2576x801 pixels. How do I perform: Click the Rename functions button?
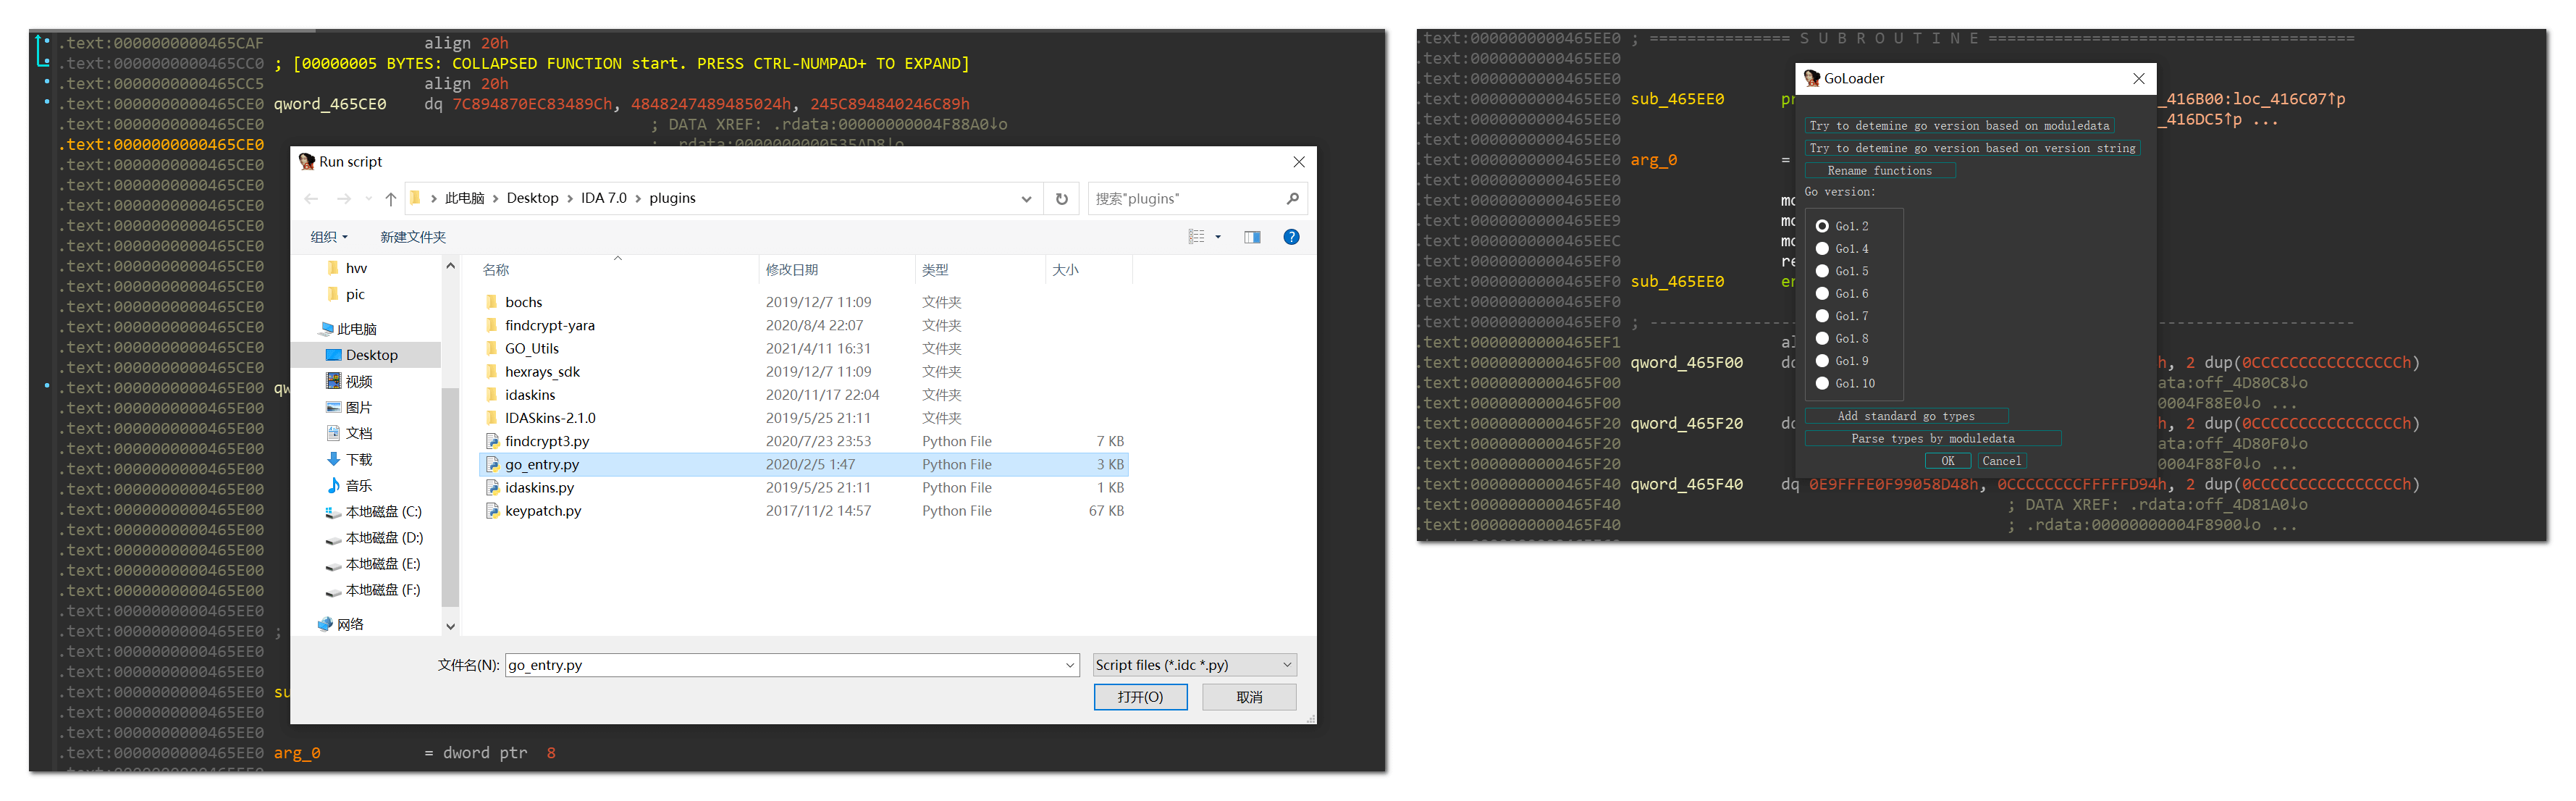click(1880, 171)
